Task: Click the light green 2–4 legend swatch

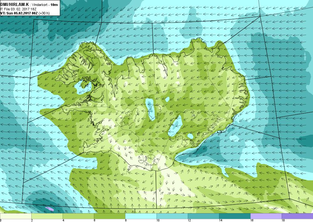Action: pyautogui.click(x=47, y=216)
